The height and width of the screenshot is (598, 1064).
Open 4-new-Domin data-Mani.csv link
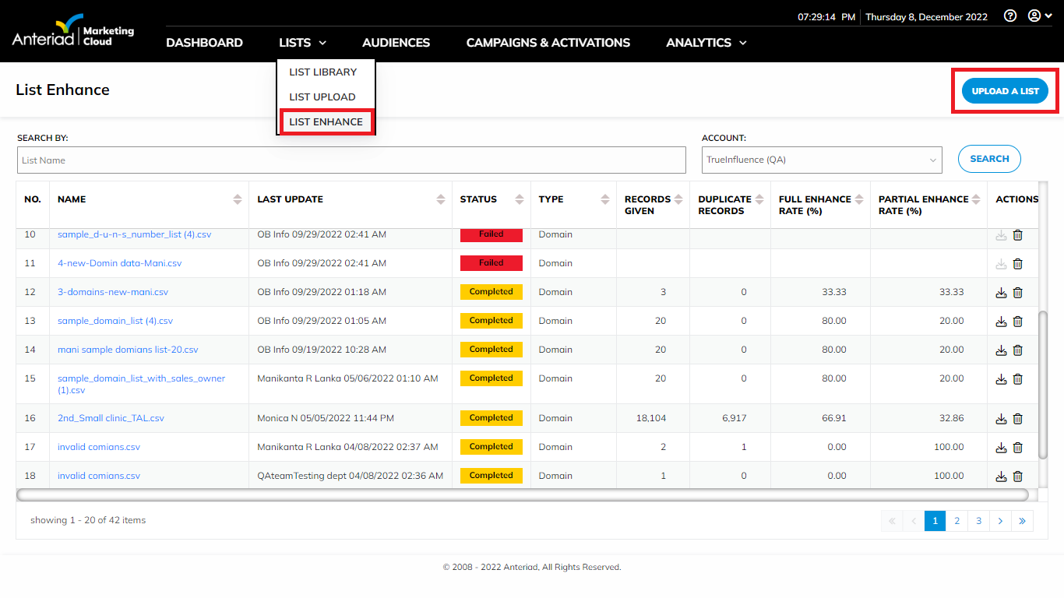(x=119, y=263)
